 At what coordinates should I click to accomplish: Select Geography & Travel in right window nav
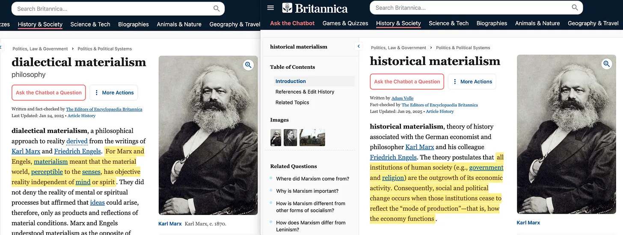[593, 23]
